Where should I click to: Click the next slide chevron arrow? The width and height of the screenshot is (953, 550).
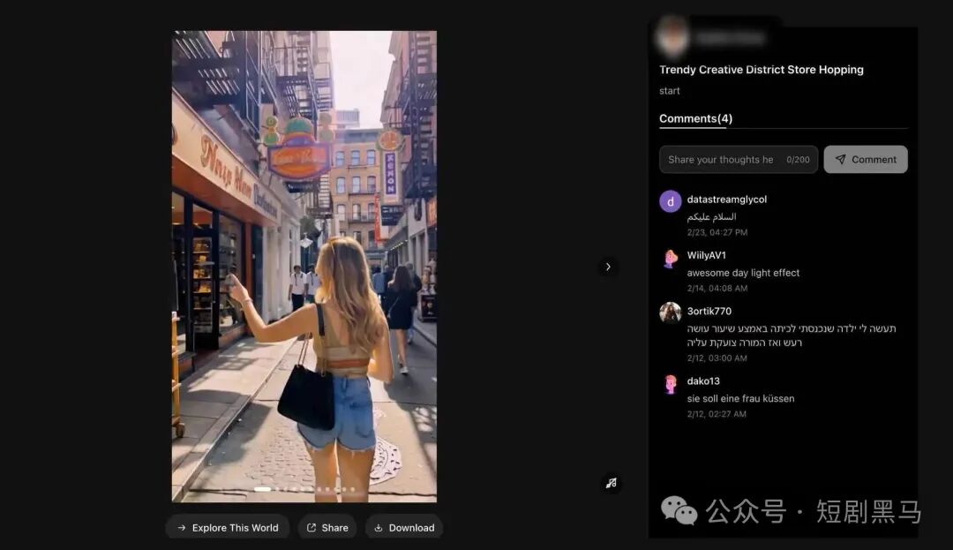coord(608,267)
